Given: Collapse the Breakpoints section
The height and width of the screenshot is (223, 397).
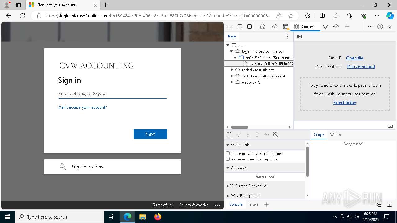Looking at the screenshot, I should (265, 145).
